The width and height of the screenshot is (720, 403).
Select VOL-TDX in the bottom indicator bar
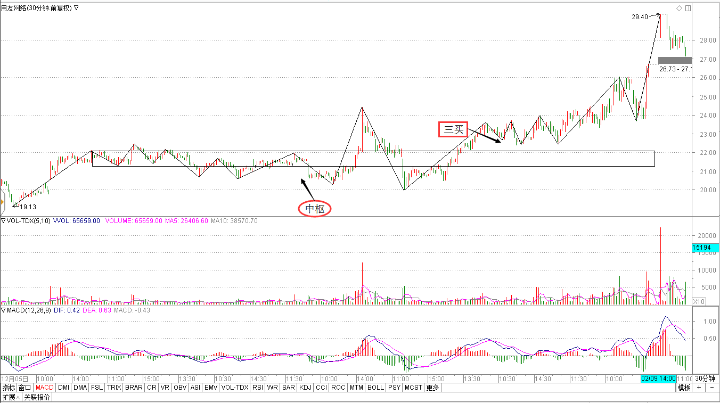pos(235,388)
